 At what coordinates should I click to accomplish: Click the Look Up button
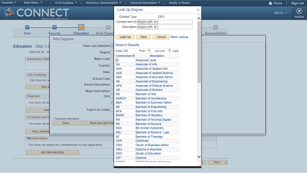pyautogui.click(x=125, y=37)
